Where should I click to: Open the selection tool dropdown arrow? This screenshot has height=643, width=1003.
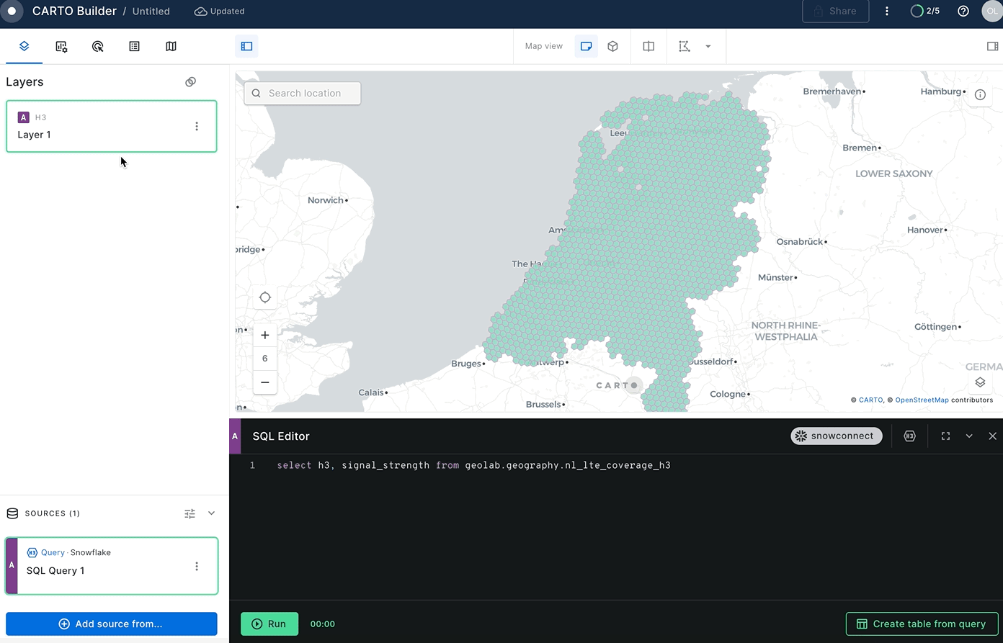click(708, 45)
